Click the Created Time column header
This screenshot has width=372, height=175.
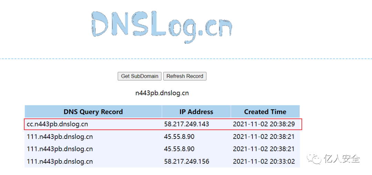(x=265, y=111)
